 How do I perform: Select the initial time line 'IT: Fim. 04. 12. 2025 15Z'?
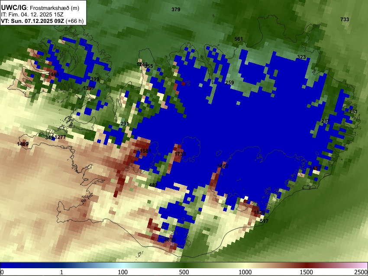click(32, 15)
